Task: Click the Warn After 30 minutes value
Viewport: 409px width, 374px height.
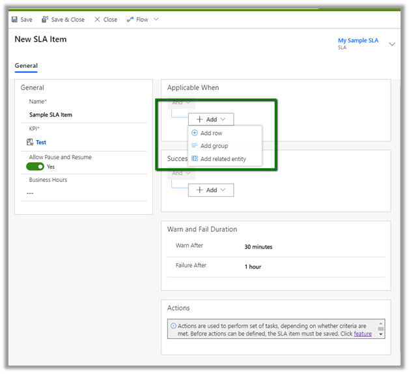Action: pos(259,247)
